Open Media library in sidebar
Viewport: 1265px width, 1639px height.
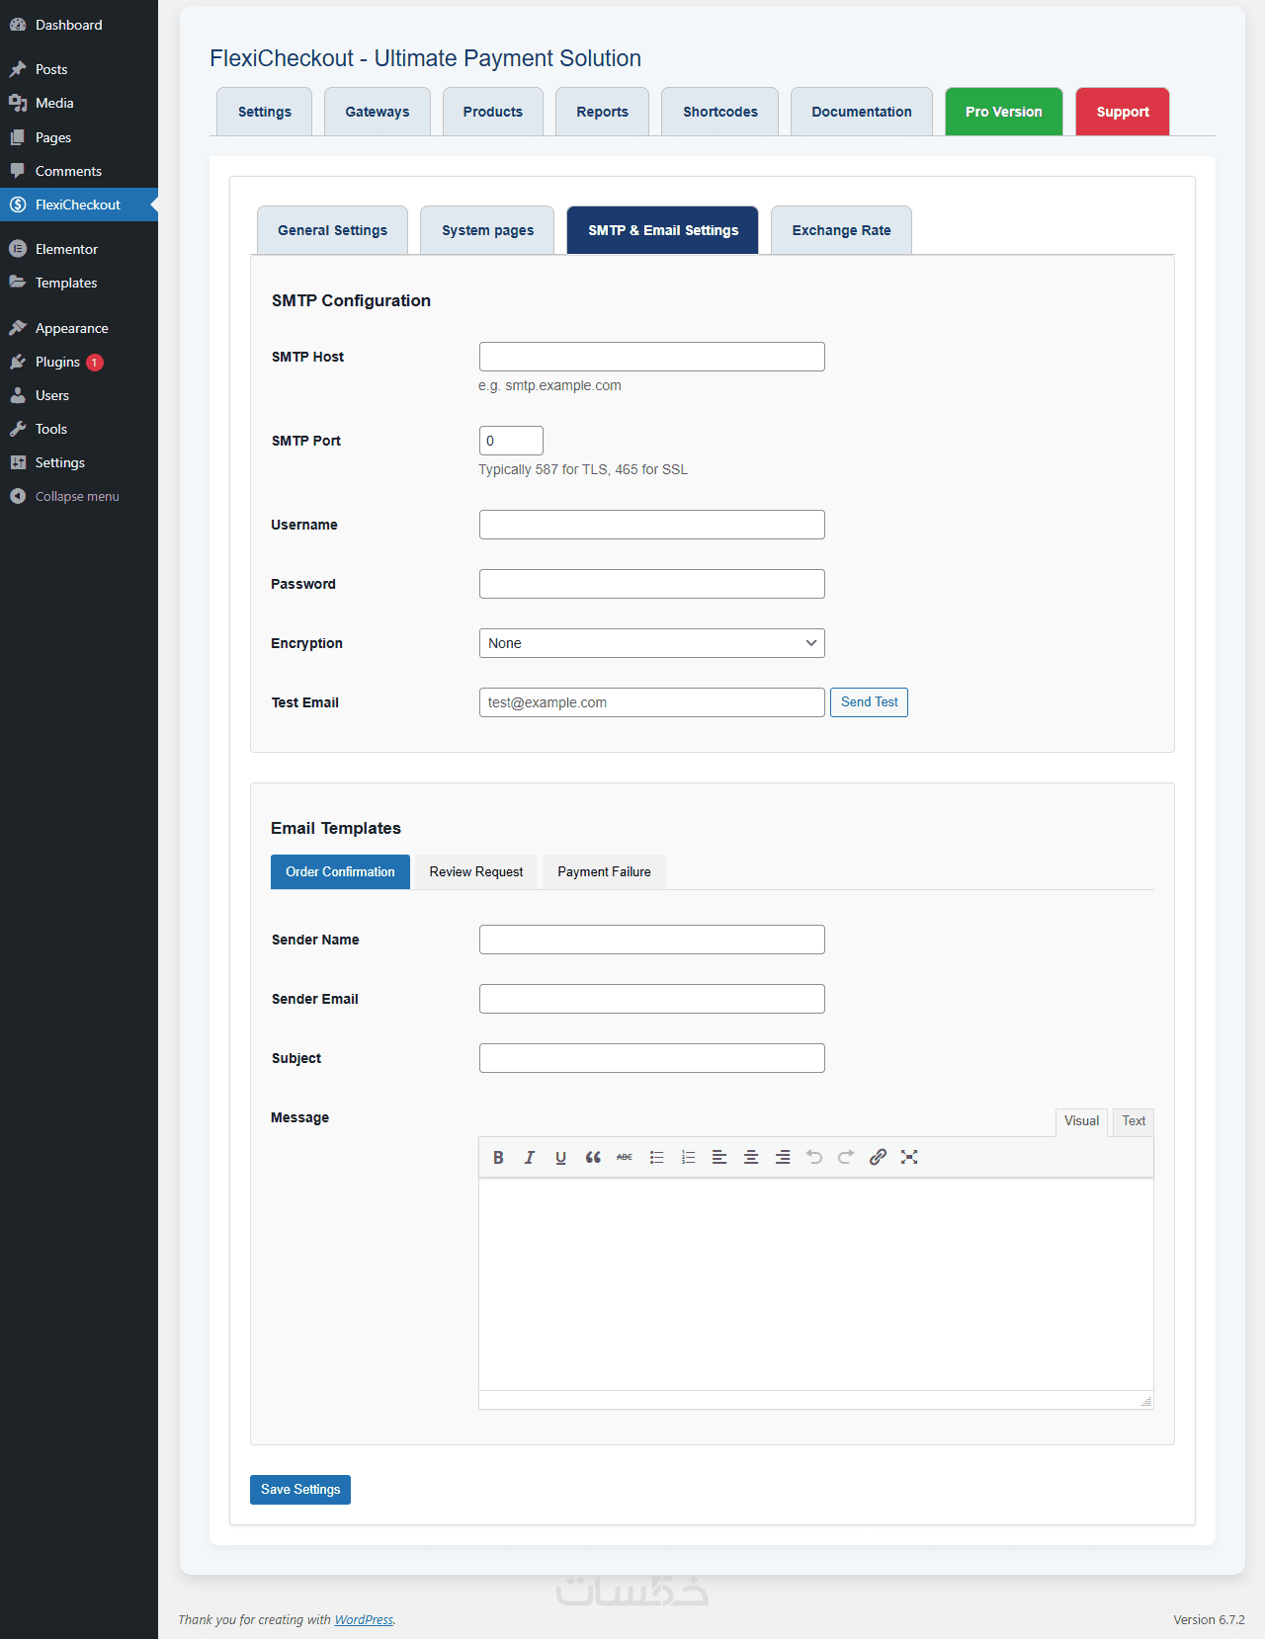[79, 103]
